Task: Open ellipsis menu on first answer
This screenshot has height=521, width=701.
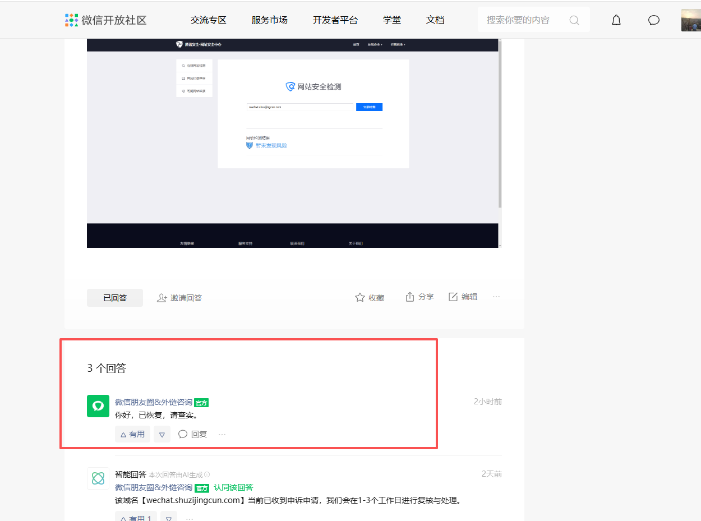Action: [222, 434]
